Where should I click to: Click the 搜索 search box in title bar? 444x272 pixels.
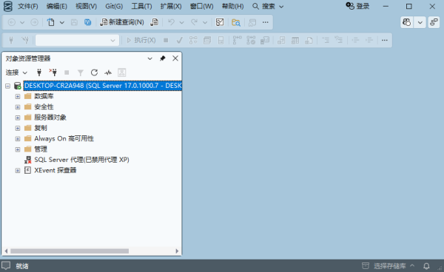(268, 6)
